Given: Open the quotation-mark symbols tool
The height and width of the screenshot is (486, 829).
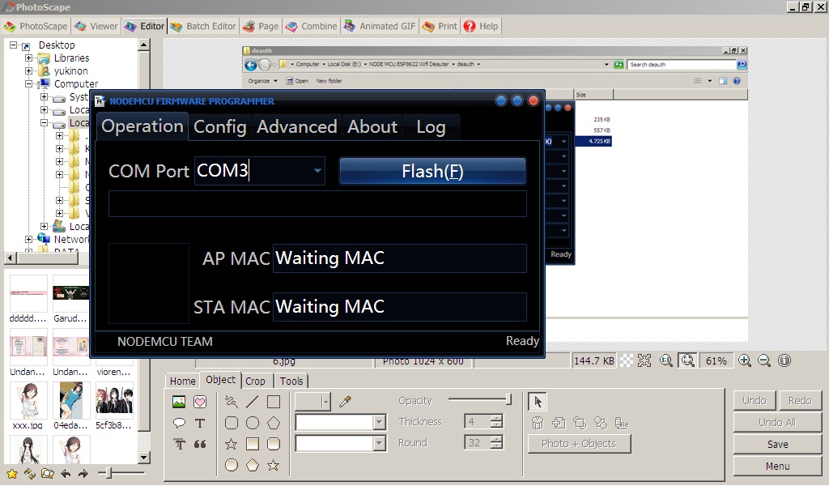Looking at the screenshot, I should click(x=200, y=444).
